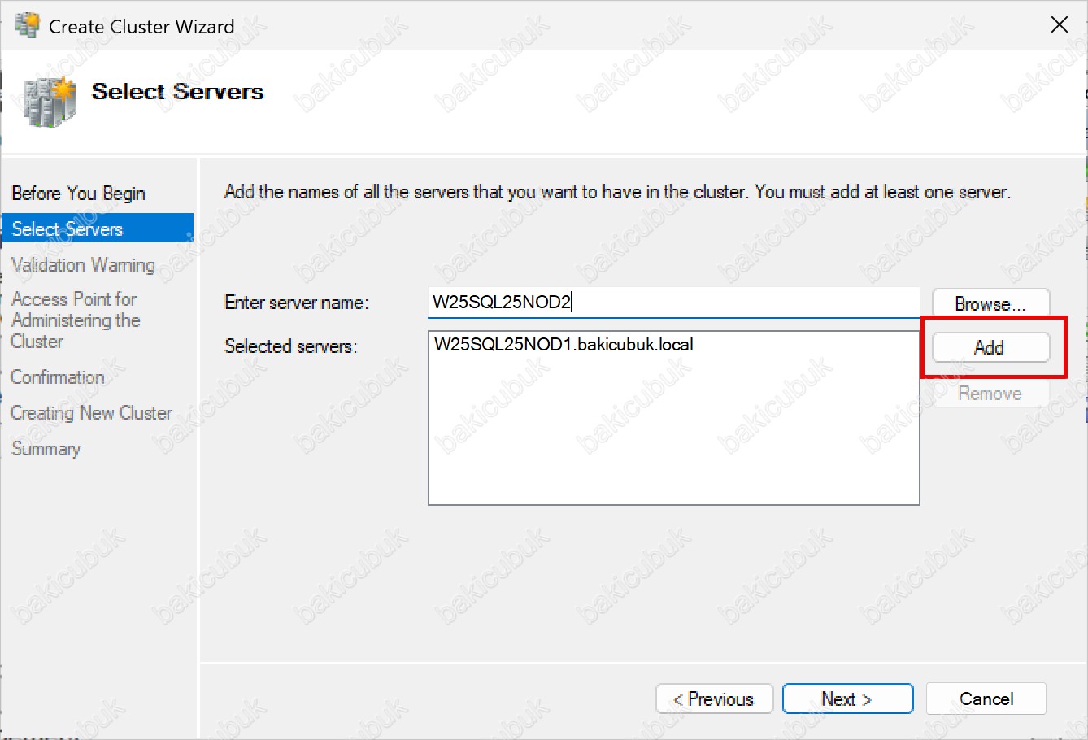Click the Creating New Cluster step
Viewport: 1088px width, 740px height.
click(x=91, y=413)
